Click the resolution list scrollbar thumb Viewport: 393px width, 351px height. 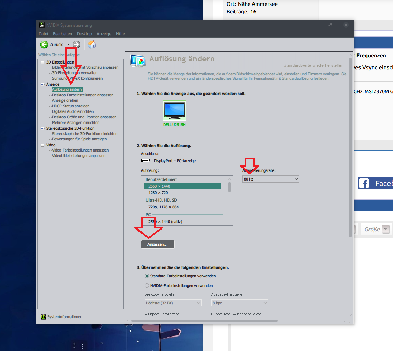coord(229,187)
